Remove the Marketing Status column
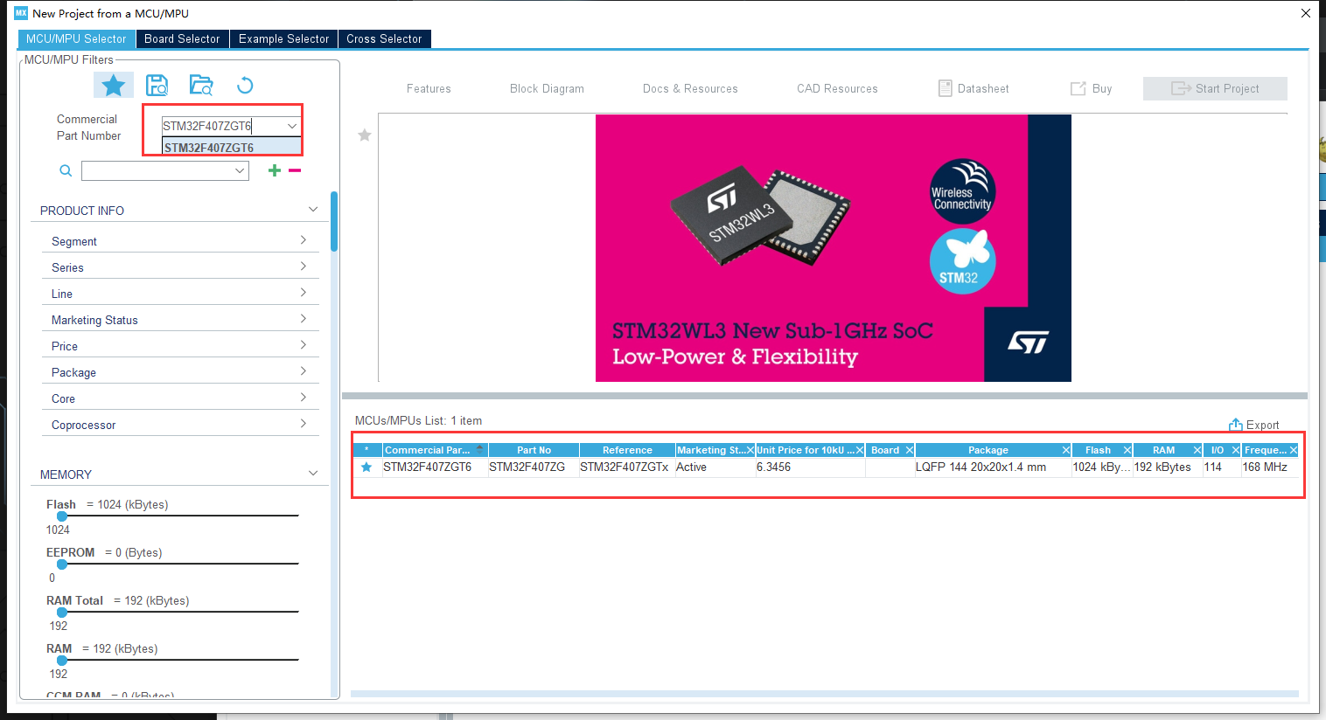 pos(750,450)
